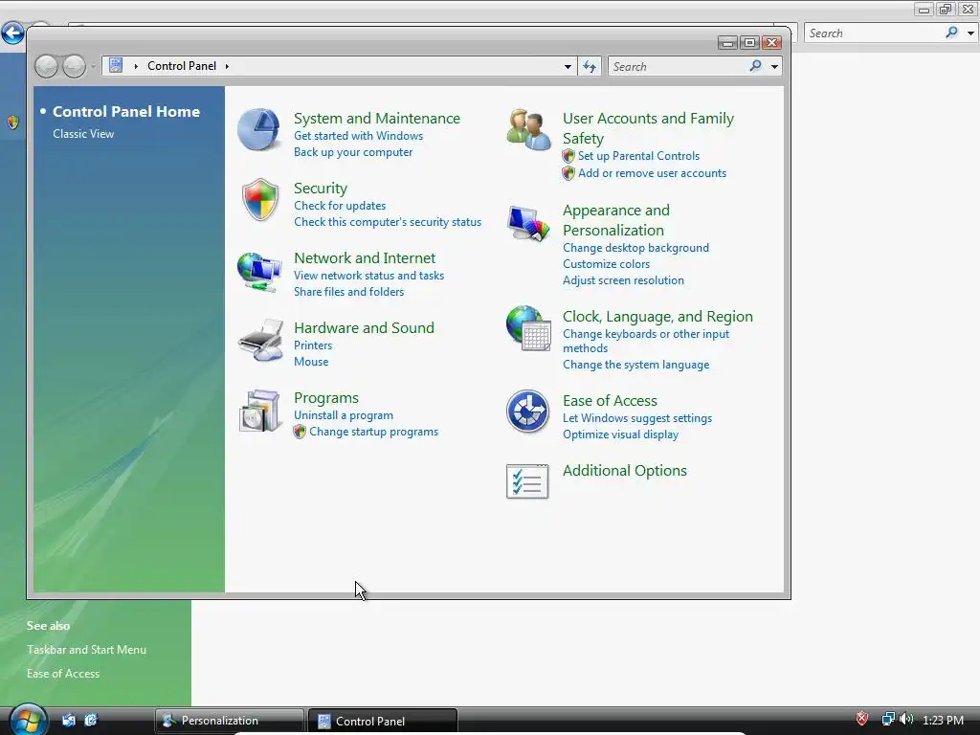The image size is (980, 735).
Task: Click Ease of Access under See also
Action: coord(63,673)
